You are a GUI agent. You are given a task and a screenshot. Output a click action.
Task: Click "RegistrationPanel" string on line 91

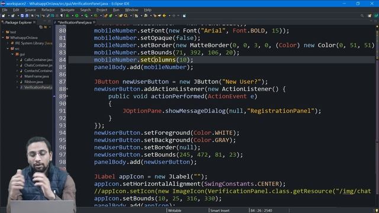click(280, 111)
